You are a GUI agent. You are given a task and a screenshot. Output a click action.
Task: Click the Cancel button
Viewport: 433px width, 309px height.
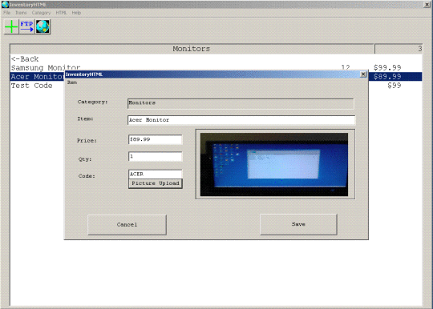(x=127, y=225)
